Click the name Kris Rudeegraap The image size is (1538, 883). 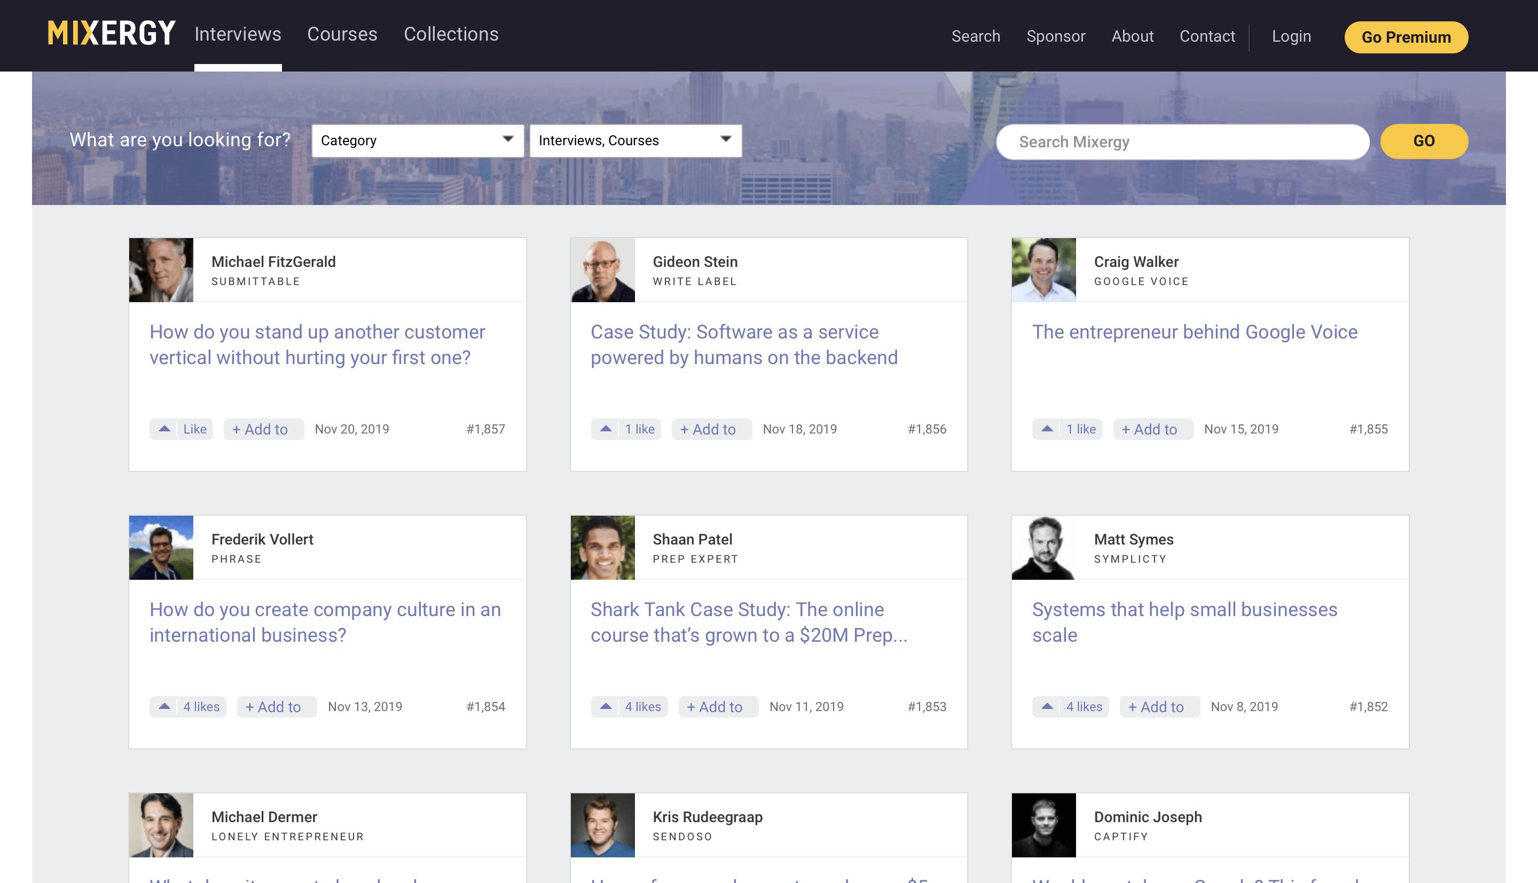(708, 817)
